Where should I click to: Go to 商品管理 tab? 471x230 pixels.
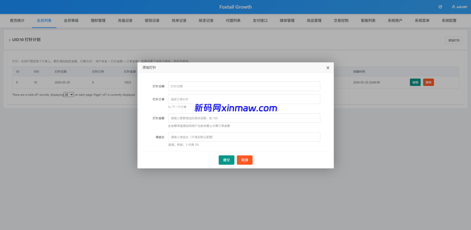click(x=314, y=21)
